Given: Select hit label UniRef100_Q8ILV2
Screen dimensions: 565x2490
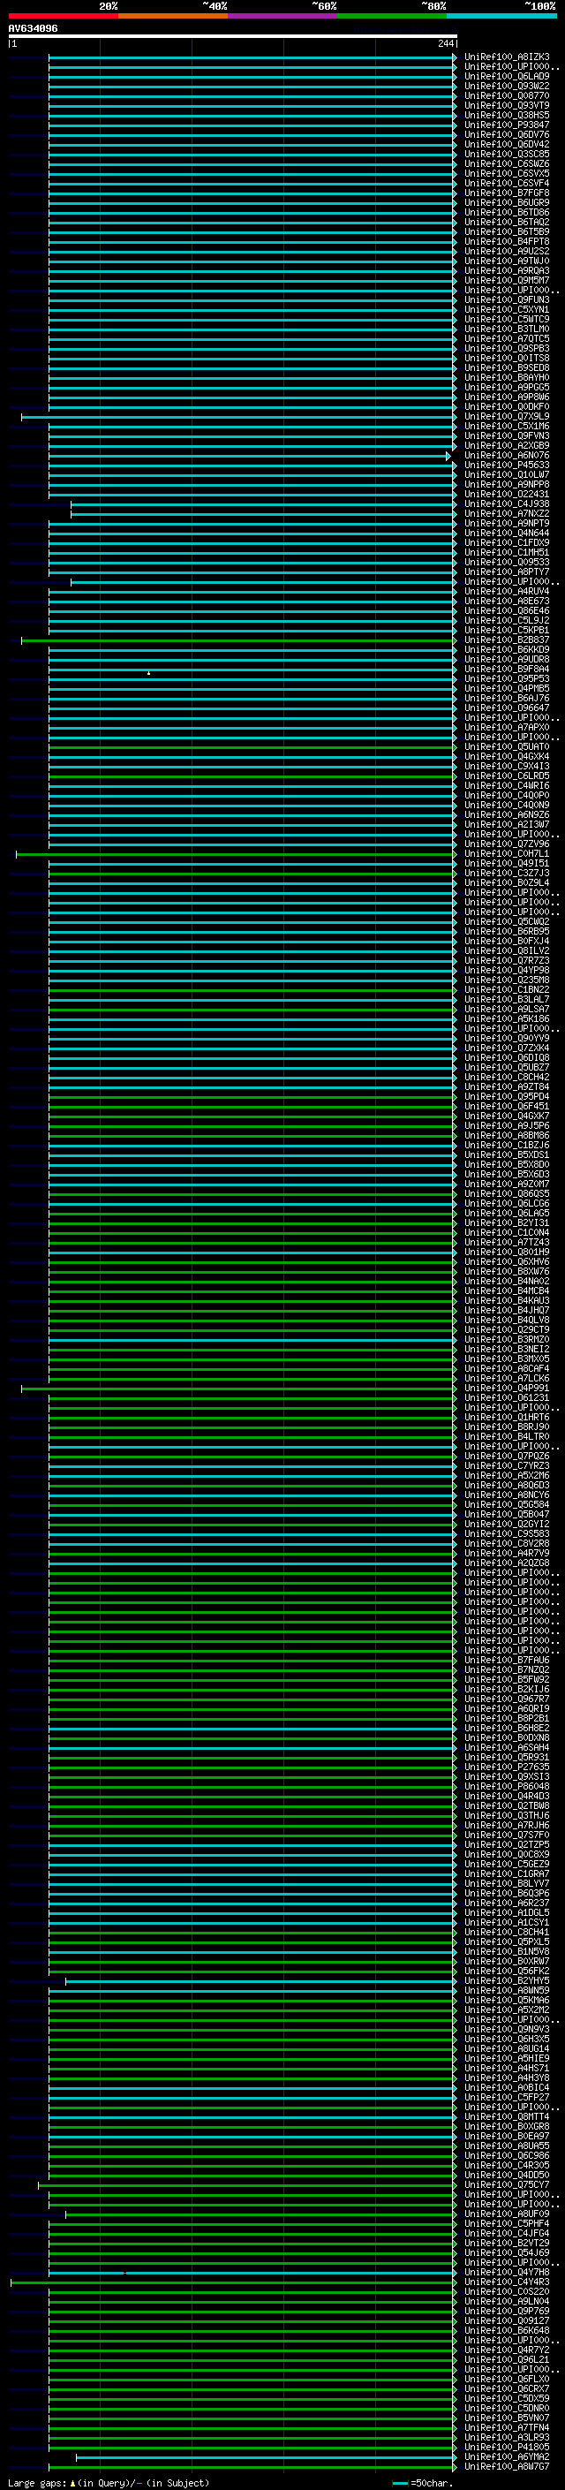Looking at the screenshot, I should point(507,951).
